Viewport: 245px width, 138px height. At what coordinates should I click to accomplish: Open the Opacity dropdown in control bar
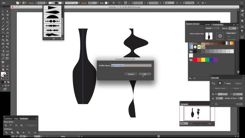[x=98, y=3]
